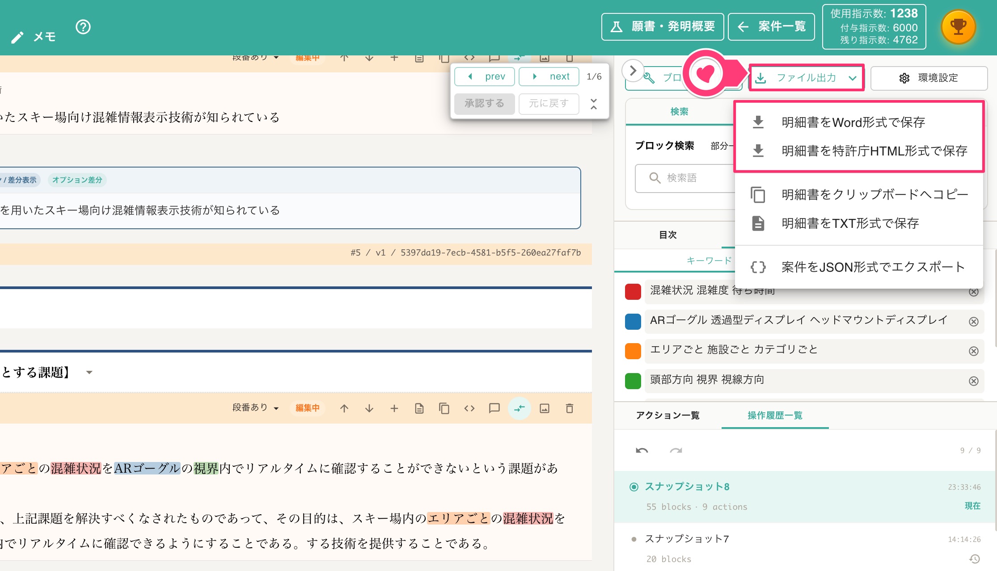This screenshot has width=997, height=571.
Task: Go to prev diff
Action: (485, 76)
